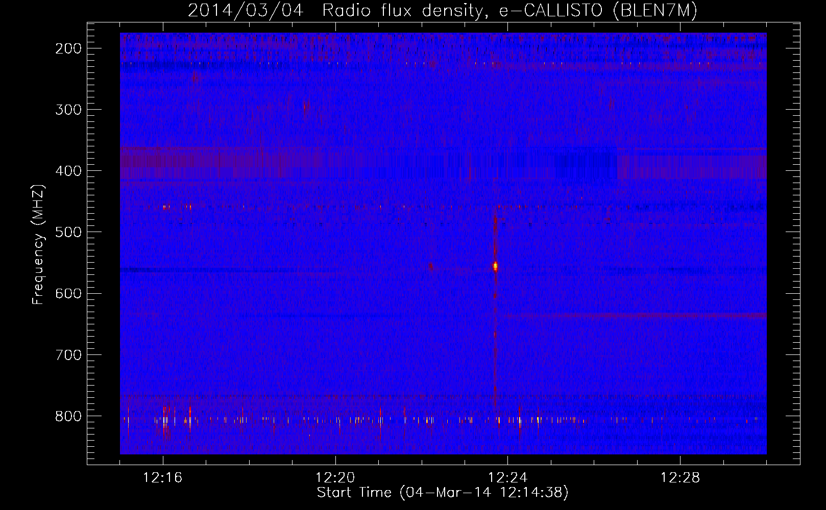
Task: Click the plot title "Radio flux density, e-CALLISTO (BLEN7M)"
Action: point(509,11)
